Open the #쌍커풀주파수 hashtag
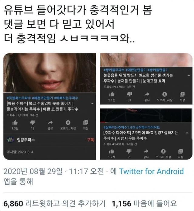Screen dimensions: 194x211 (114, 70)
